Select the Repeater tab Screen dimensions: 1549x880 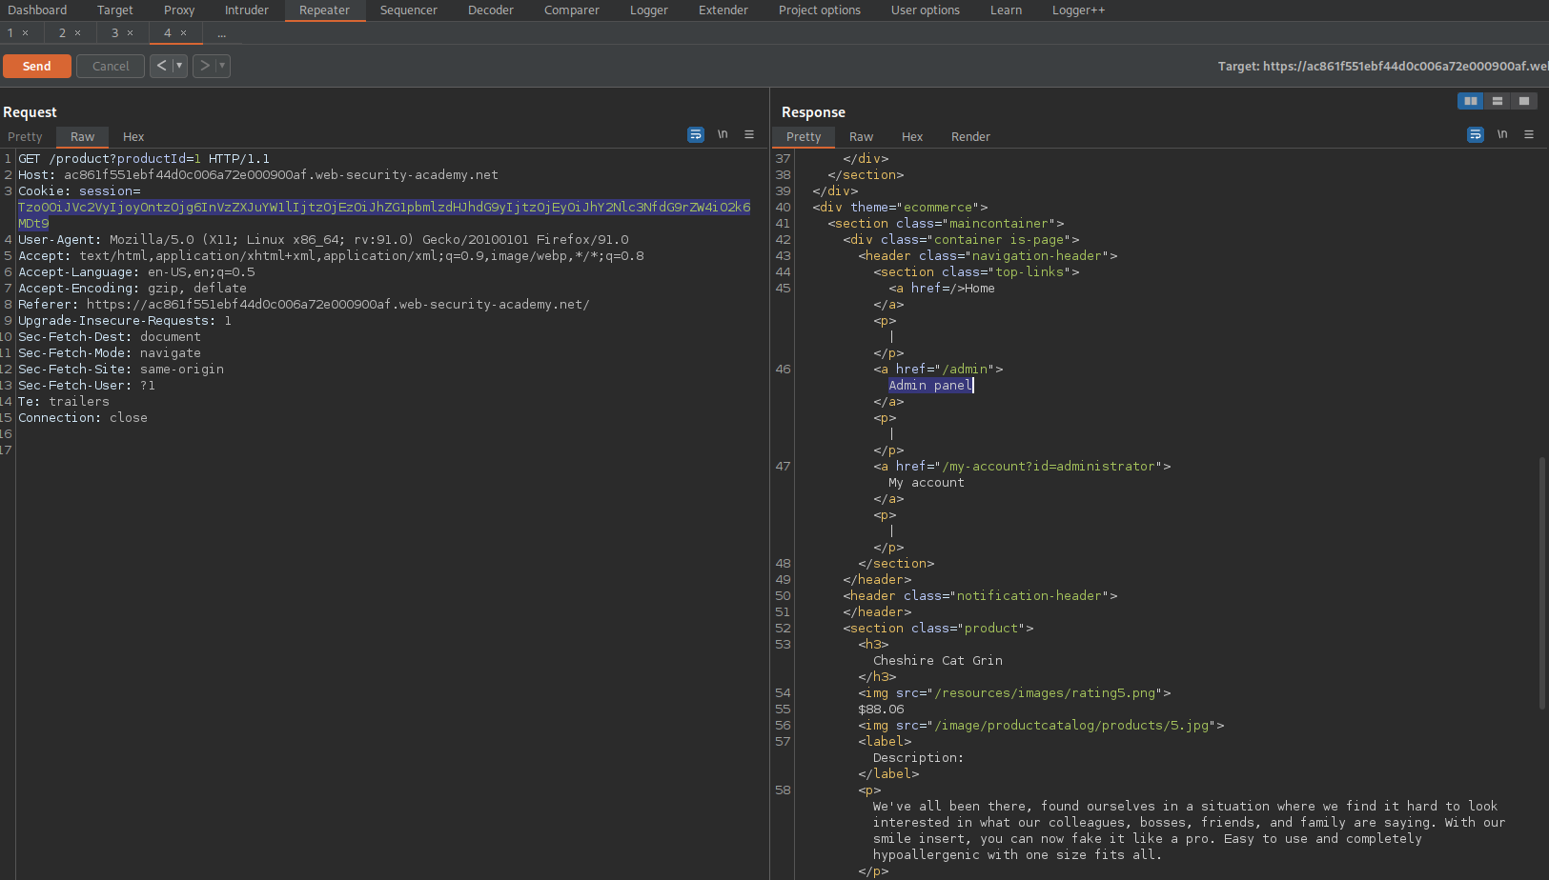click(325, 10)
